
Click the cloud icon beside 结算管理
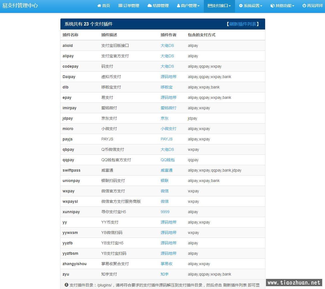tap(150, 6)
